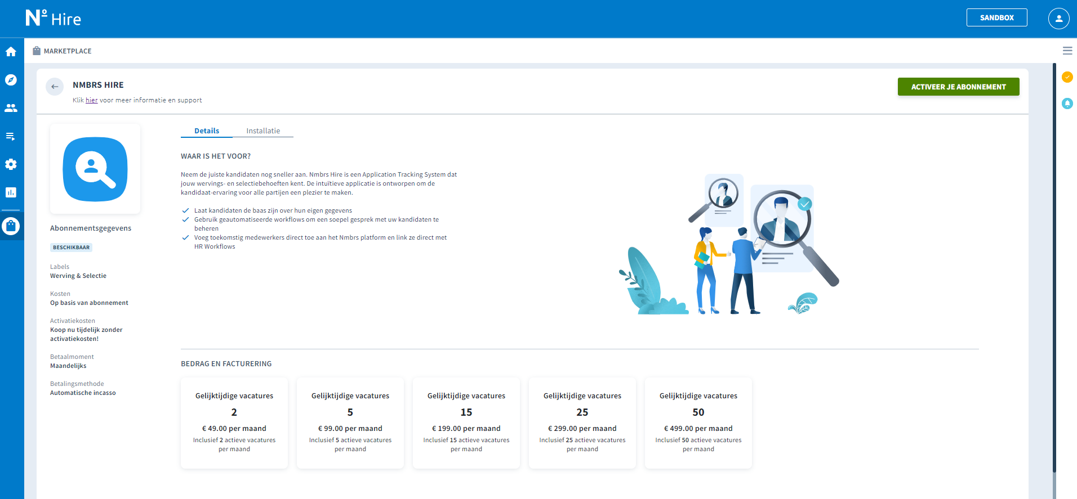This screenshot has height=499, width=1077.
Task: Open the settings gear icon in sidebar
Action: pos(11,164)
